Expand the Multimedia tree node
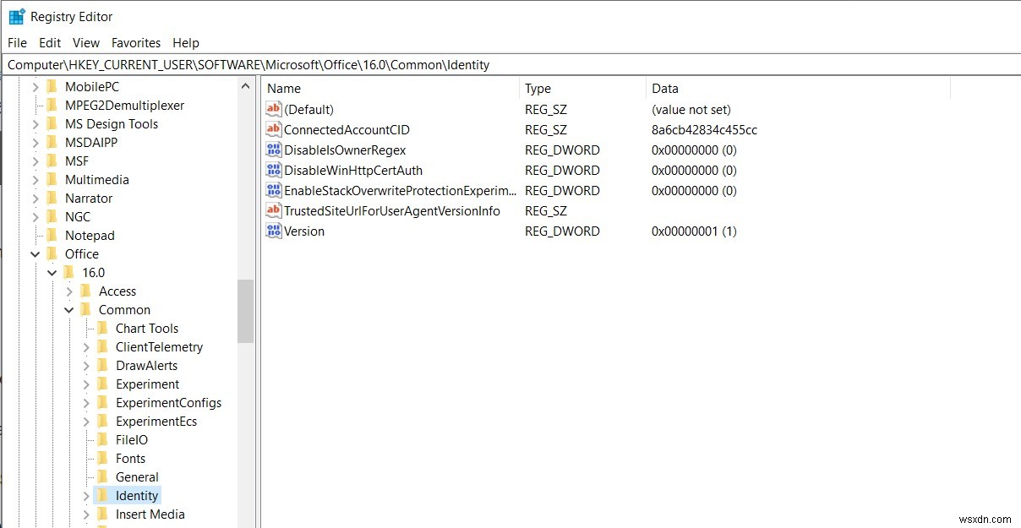The image size is (1021, 528). tap(35, 179)
